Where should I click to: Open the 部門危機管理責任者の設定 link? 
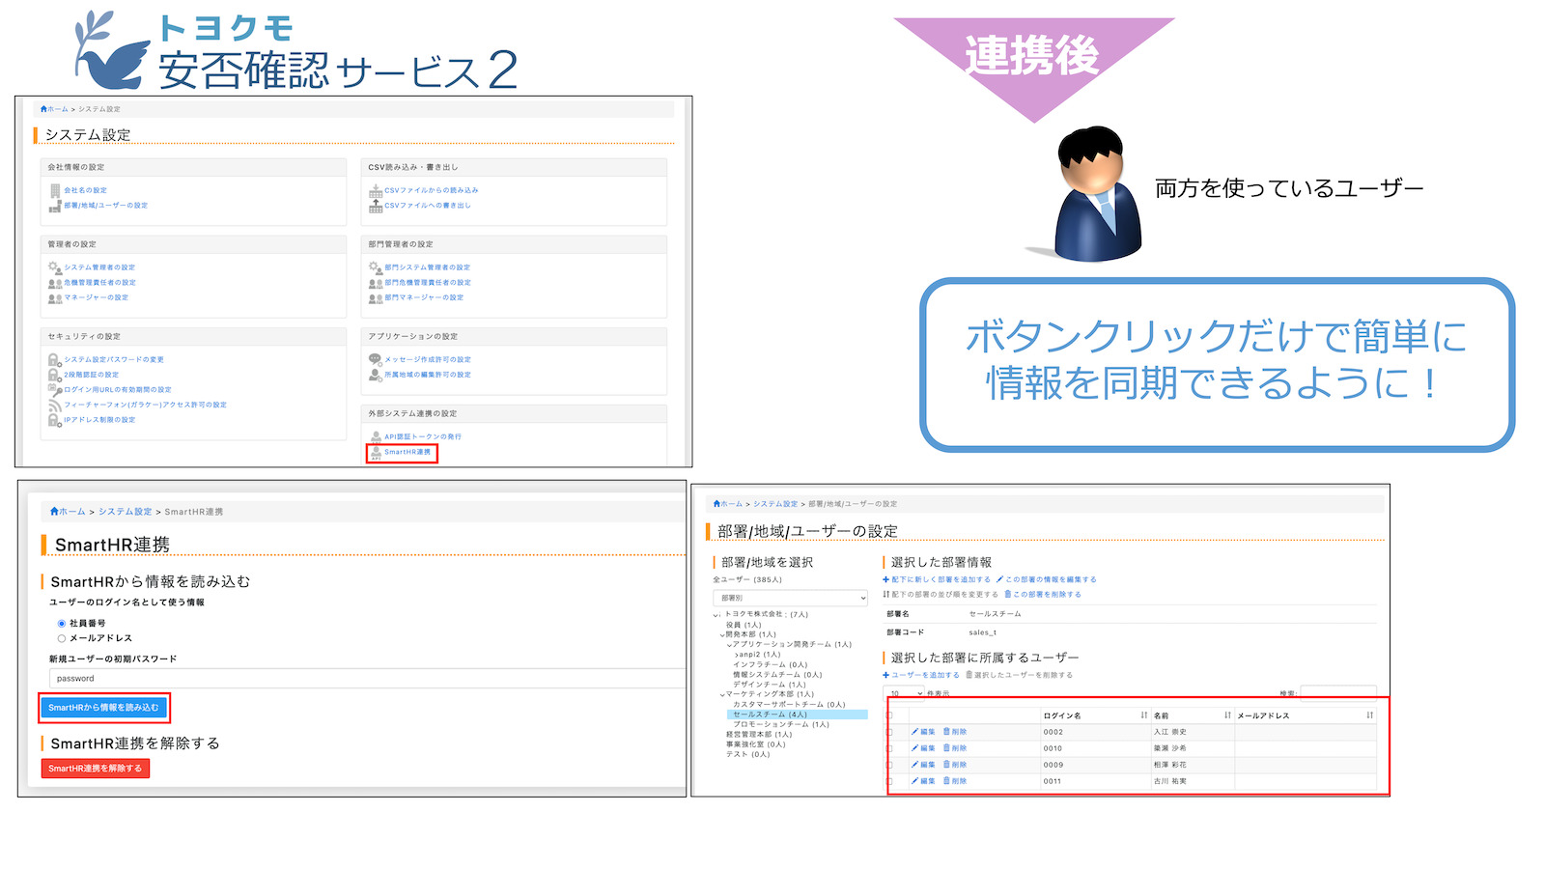click(428, 283)
